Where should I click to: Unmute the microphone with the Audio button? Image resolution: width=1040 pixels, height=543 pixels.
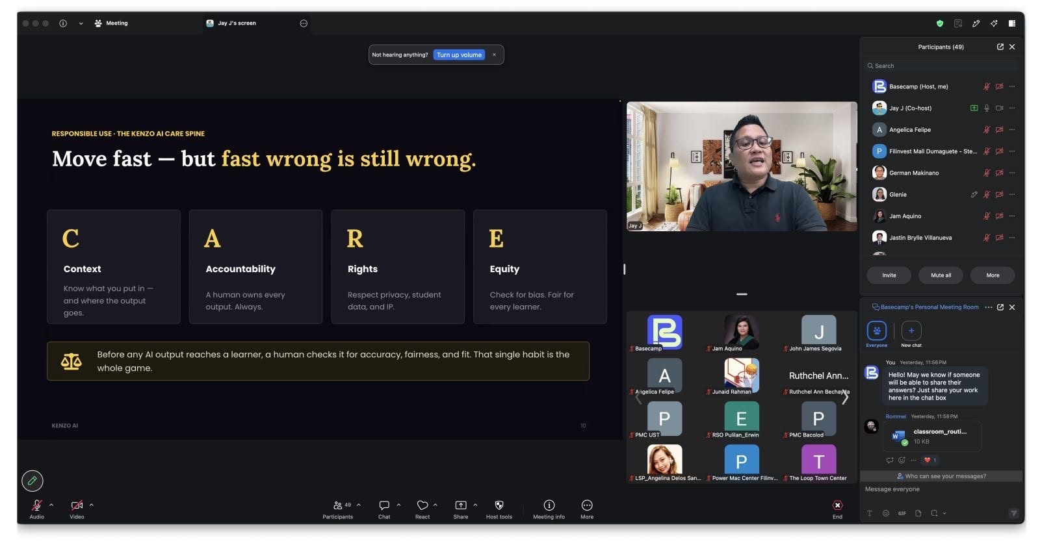click(x=36, y=509)
